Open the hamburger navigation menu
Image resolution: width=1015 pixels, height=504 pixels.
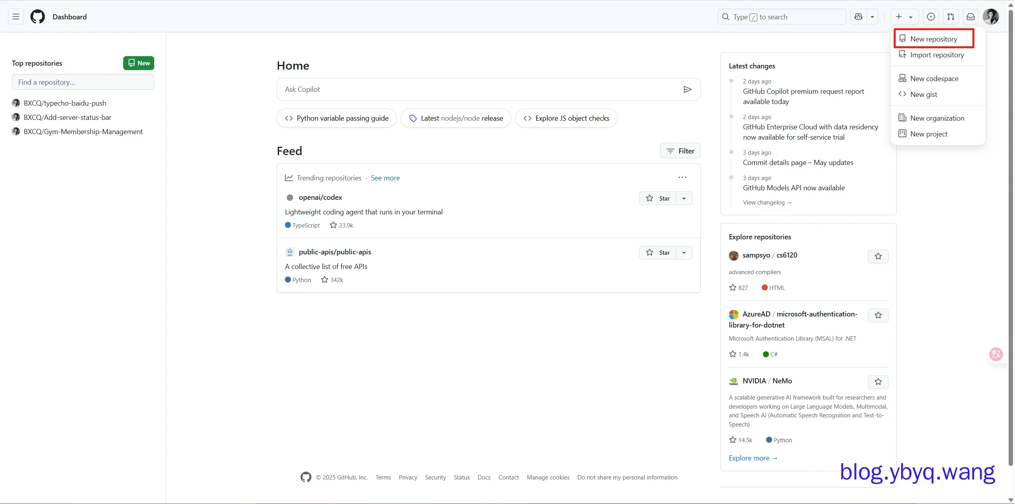pyautogui.click(x=16, y=17)
